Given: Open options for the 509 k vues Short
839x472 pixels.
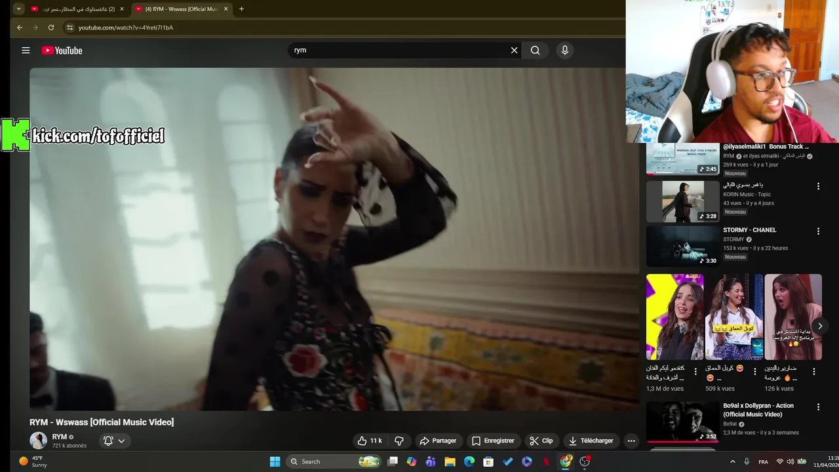Looking at the screenshot, I should 755,372.
